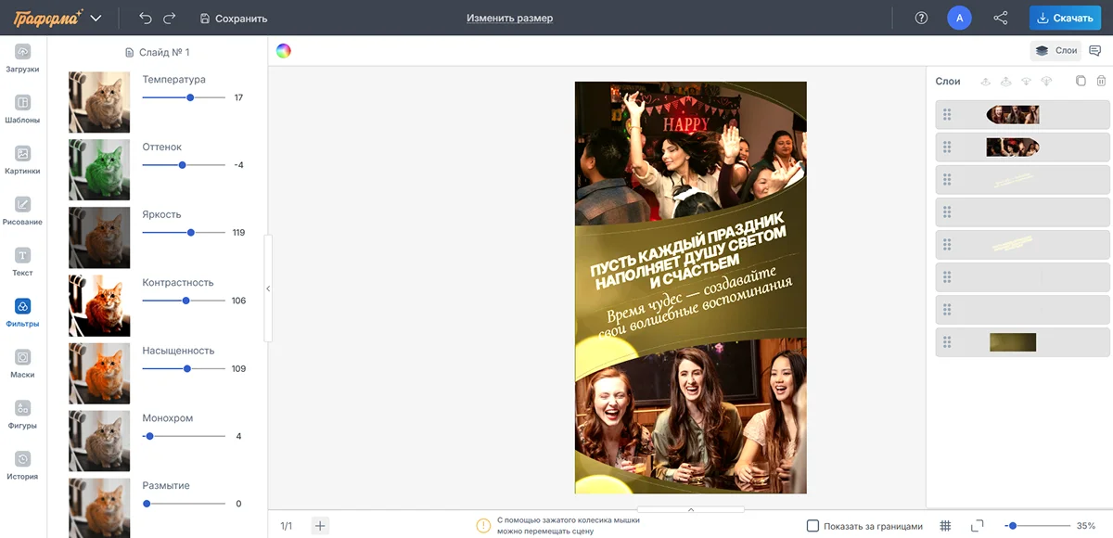Enable the Показать за границами checkbox

(812, 526)
